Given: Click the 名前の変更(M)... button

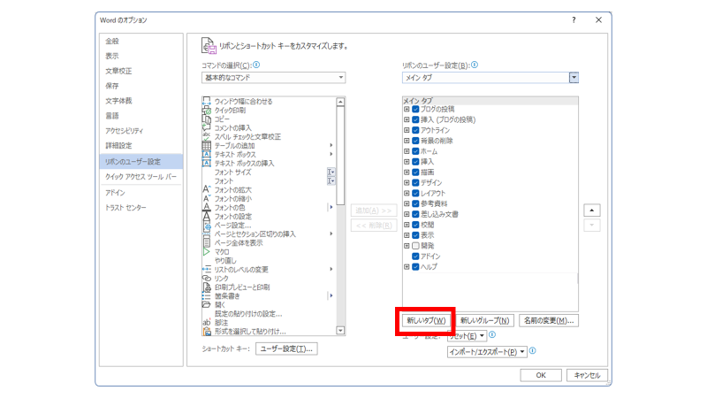Looking at the screenshot, I should tap(549, 320).
